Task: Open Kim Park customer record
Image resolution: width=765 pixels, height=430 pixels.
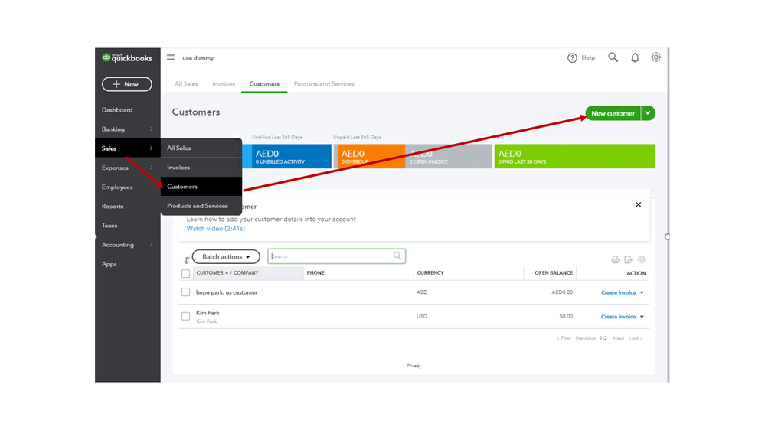Action: click(208, 313)
